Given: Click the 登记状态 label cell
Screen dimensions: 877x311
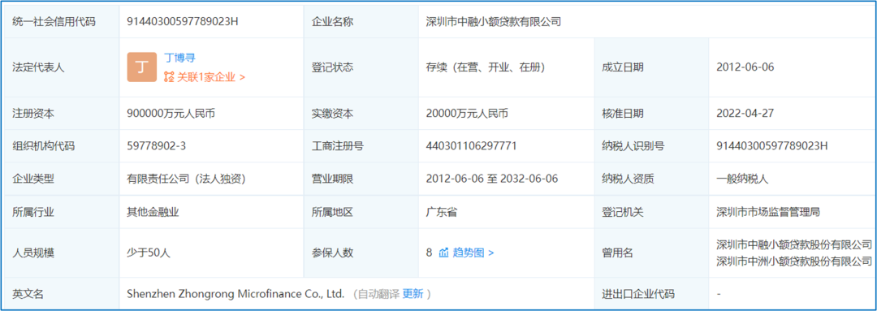Looking at the screenshot, I should (x=361, y=67).
